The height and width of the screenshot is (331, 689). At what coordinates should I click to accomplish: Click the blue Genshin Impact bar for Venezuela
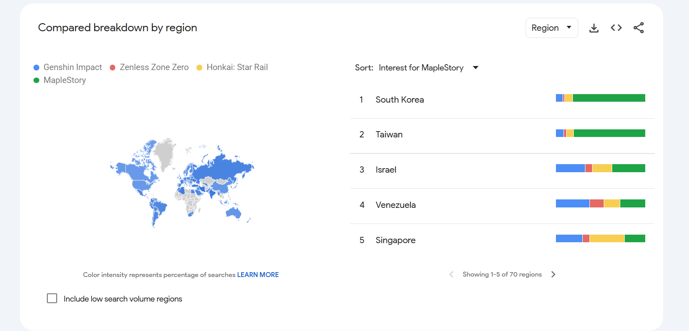point(572,203)
